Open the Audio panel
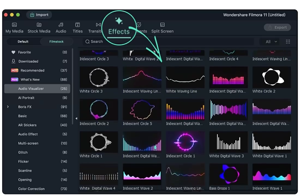Image resolution: width=300 pixels, height=196 pixels. tap(61, 27)
